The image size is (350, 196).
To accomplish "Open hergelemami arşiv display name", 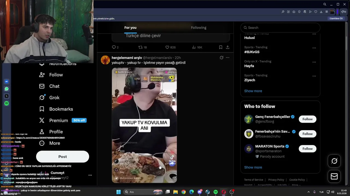I will 127,58.
